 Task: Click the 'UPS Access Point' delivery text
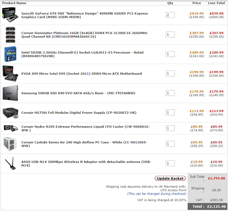tap(173, 190)
